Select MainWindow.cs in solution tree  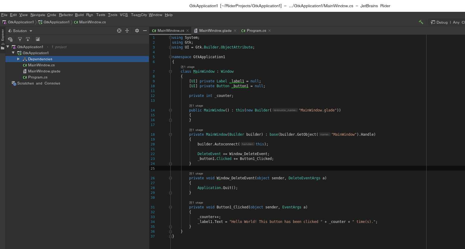41,65
